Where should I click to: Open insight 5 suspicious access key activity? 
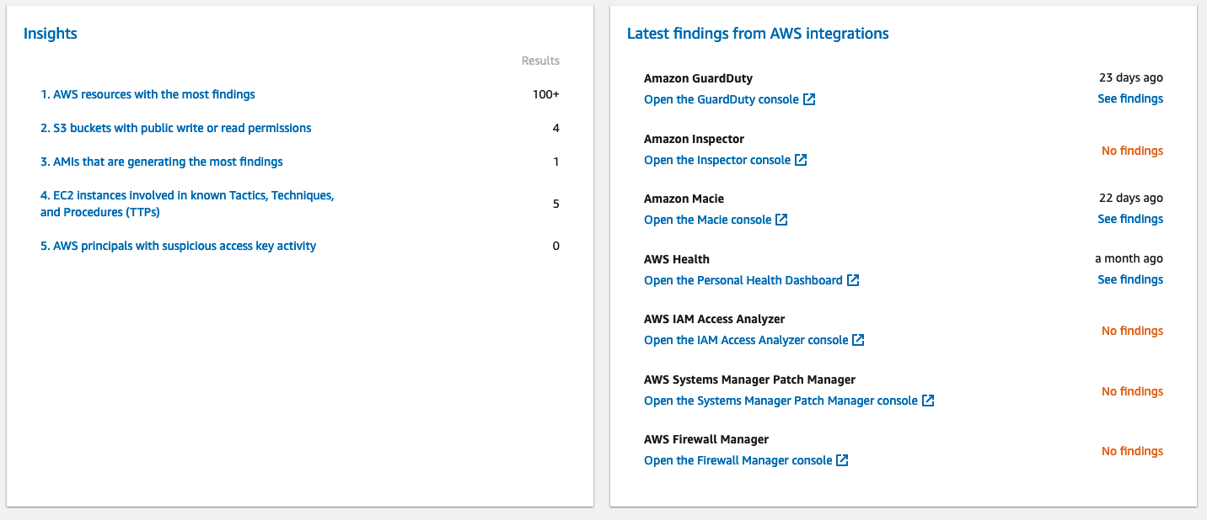point(179,246)
